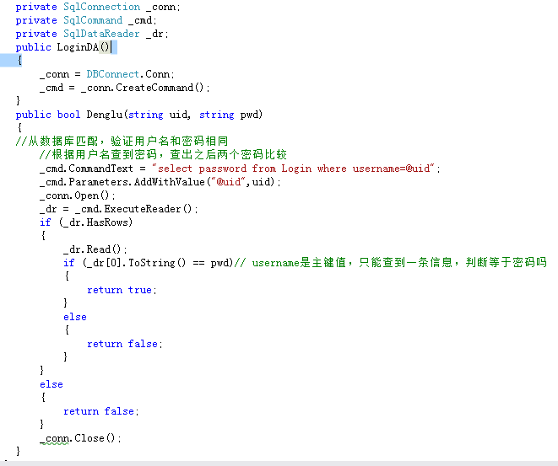
Task: Click ToString() in password comparison
Action: [156, 263]
